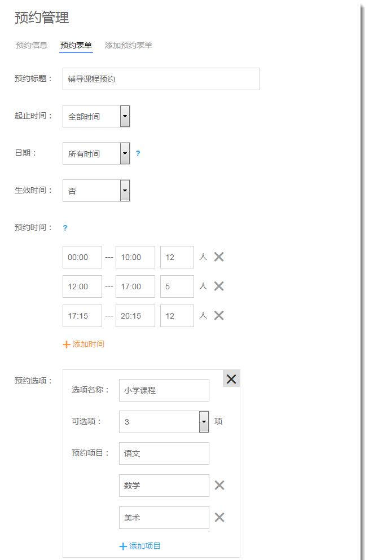Close the 小学课程 option panel
Image resolution: width=369 pixels, height=560 pixels.
[231, 379]
